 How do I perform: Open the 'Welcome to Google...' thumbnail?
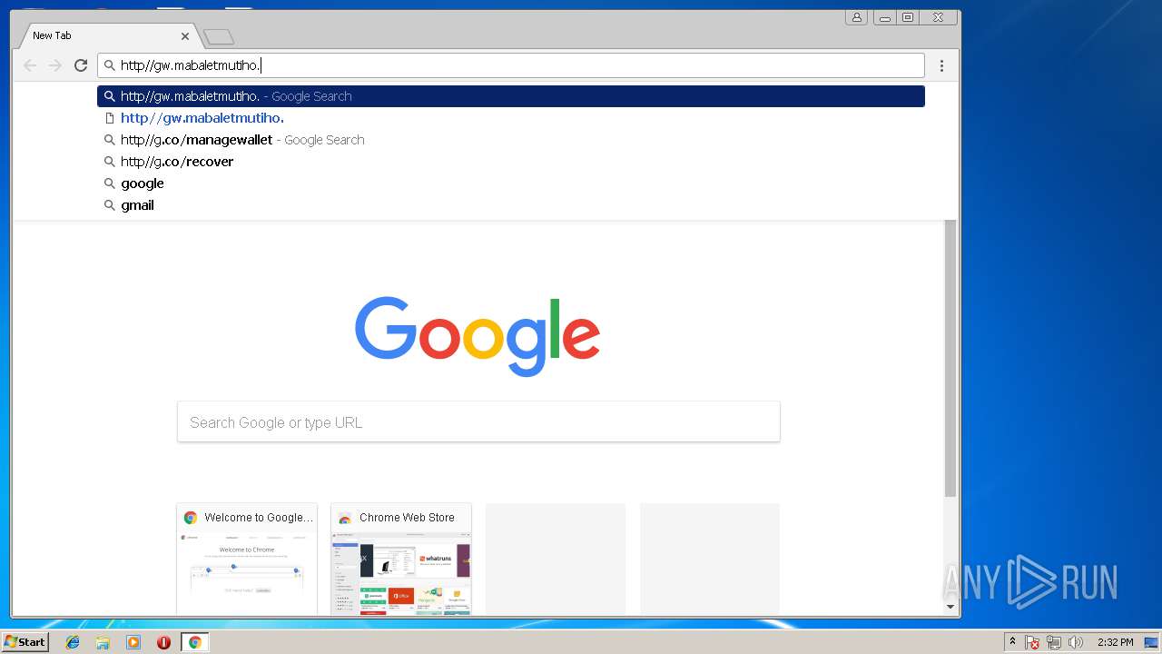click(247, 560)
